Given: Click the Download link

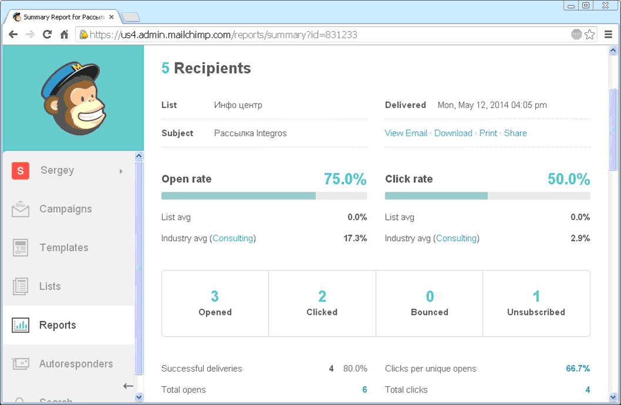Looking at the screenshot, I should 453,133.
